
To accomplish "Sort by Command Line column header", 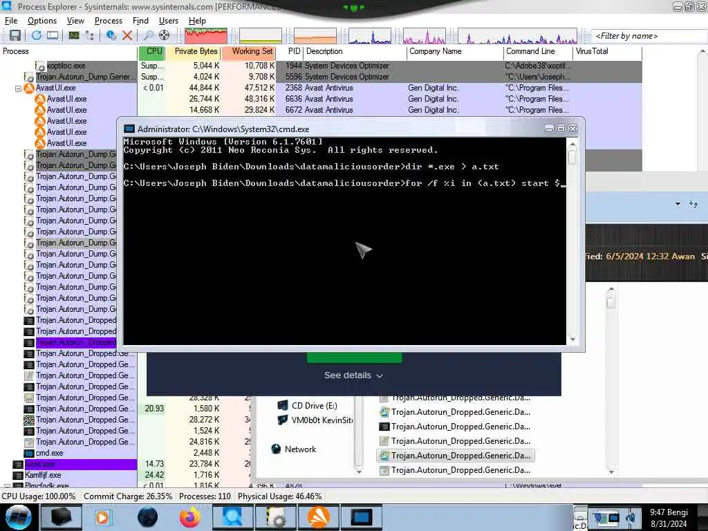I will coord(538,51).
